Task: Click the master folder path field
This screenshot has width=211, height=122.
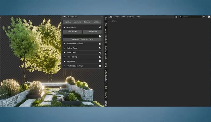Action: [x=81, y=36]
